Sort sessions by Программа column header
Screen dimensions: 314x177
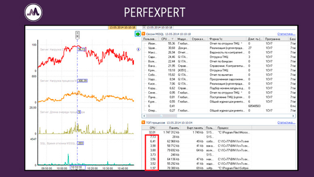coord(275,39)
